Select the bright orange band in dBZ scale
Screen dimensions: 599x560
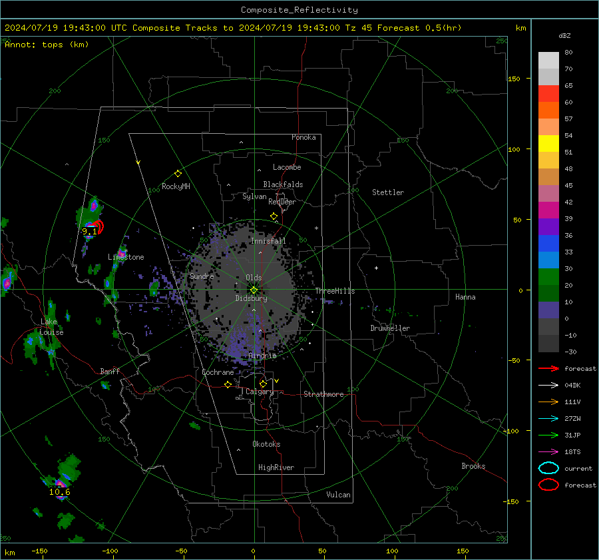tap(548, 111)
